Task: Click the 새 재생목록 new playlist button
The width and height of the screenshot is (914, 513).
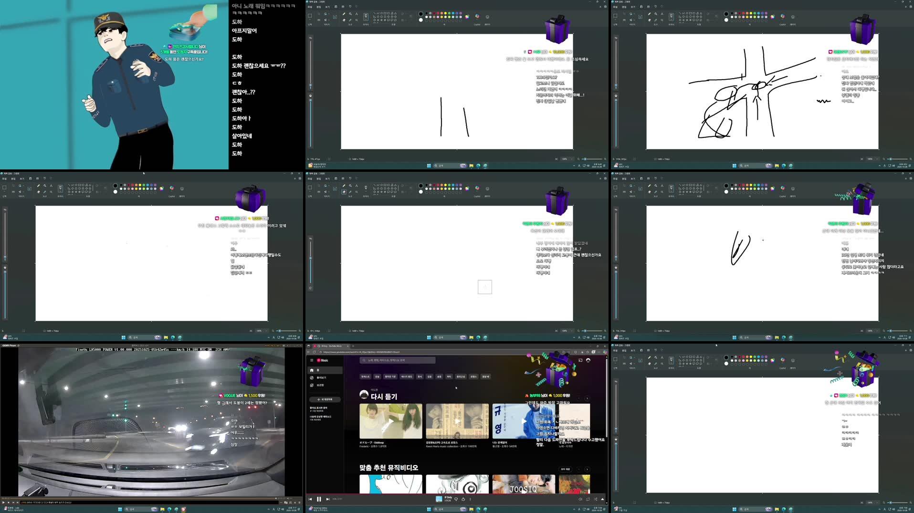Action: (325, 399)
